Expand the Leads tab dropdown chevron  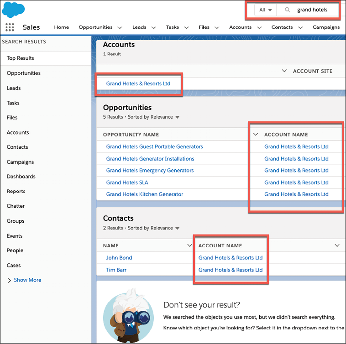154,27
